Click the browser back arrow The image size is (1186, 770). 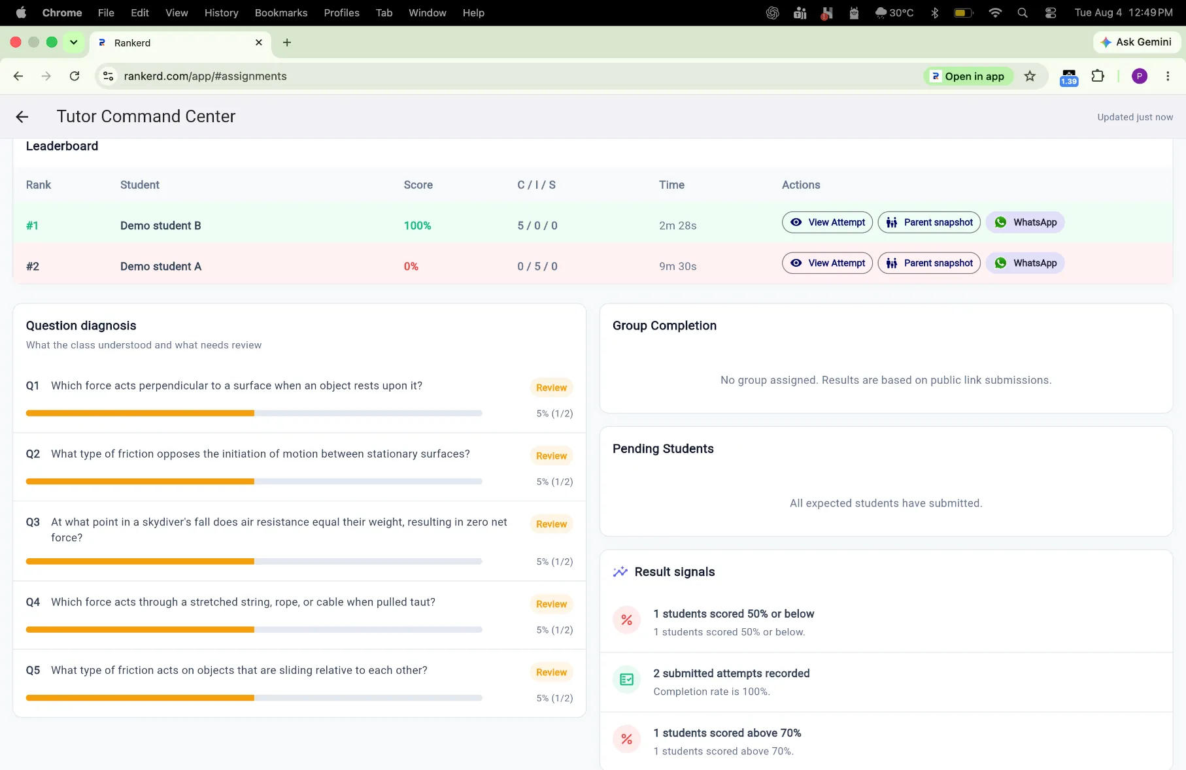click(x=18, y=76)
